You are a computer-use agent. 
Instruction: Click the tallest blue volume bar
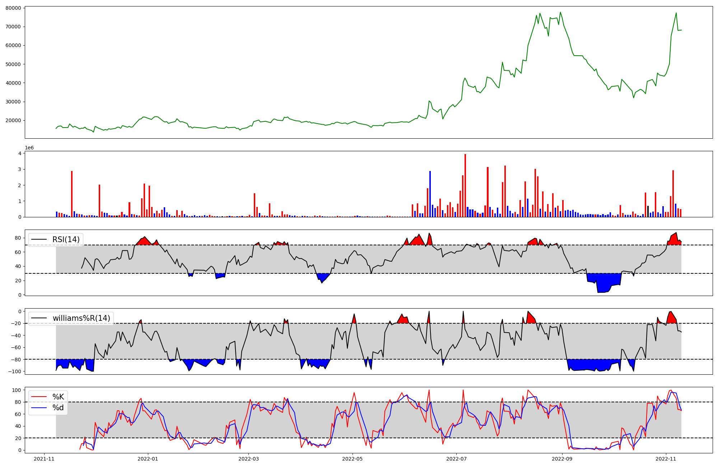click(430, 194)
